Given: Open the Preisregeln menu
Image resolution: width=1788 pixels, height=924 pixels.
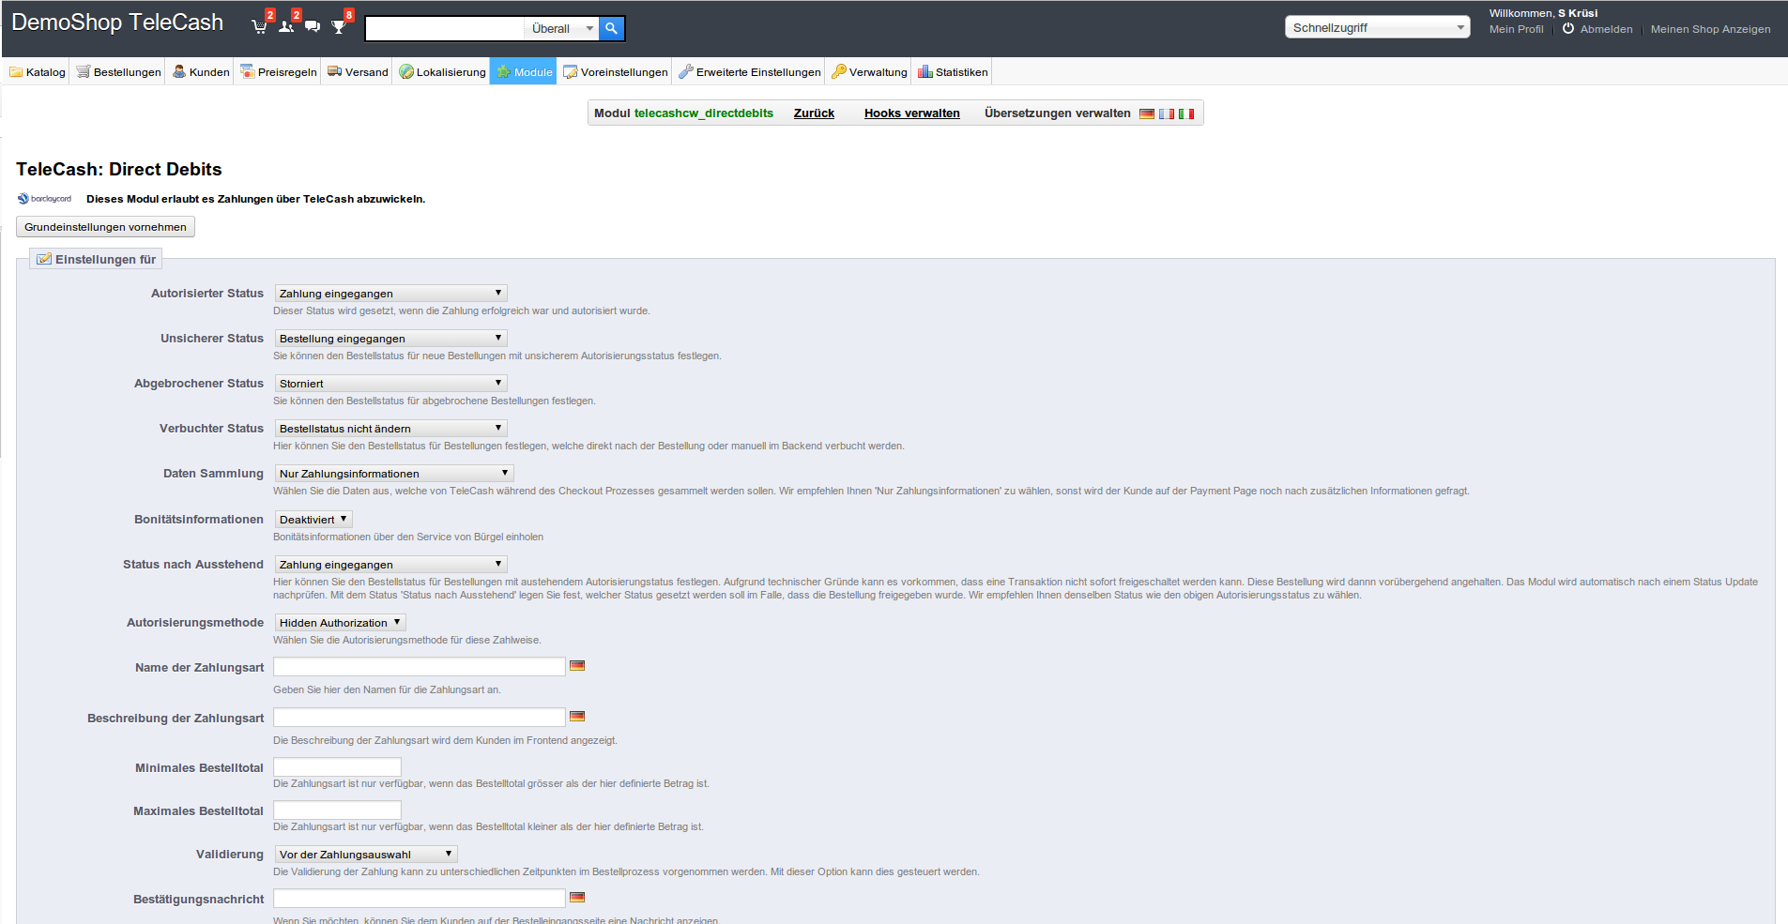Looking at the screenshot, I should (x=279, y=72).
